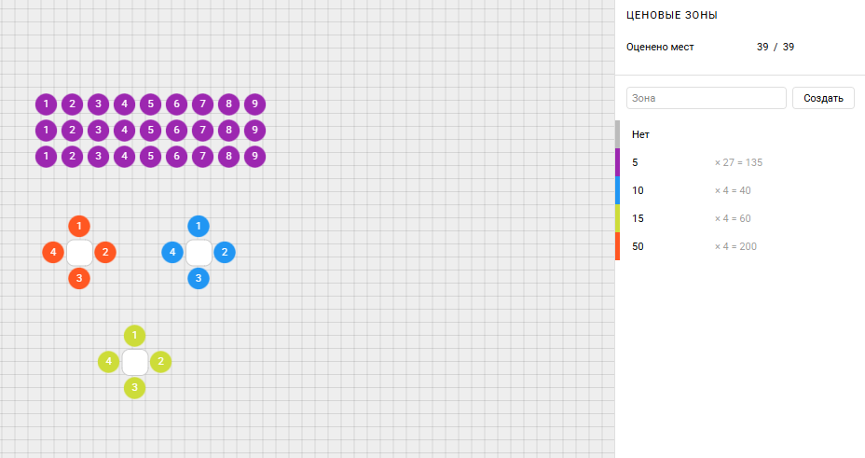Select purple seat 9 in the first row

254,104
